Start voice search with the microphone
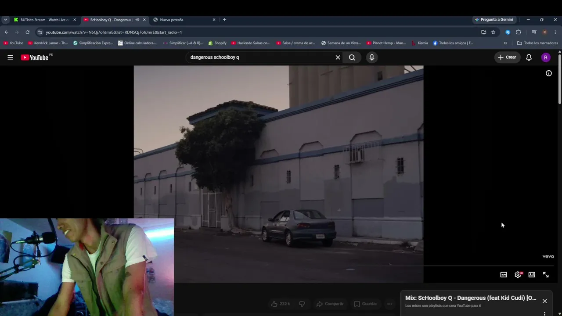The height and width of the screenshot is (316, 562). tap(372, 57)
